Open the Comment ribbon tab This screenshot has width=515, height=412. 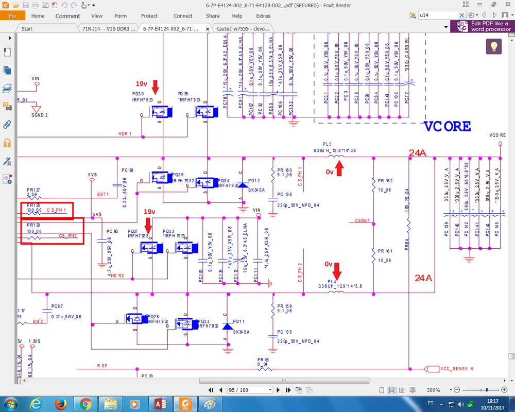[x=67, y=16]
